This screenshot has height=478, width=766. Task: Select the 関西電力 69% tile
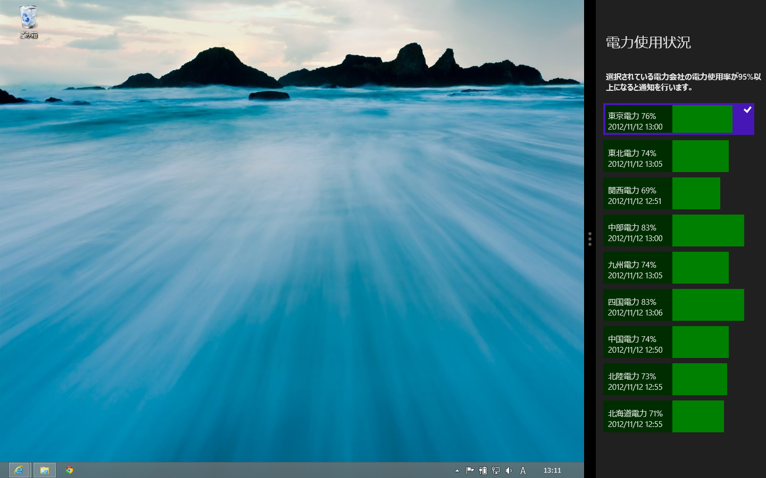[x=661, y=193]
